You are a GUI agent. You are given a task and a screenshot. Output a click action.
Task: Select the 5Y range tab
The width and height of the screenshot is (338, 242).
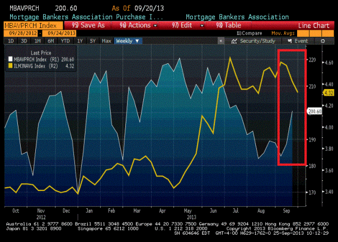coord(93,41)
